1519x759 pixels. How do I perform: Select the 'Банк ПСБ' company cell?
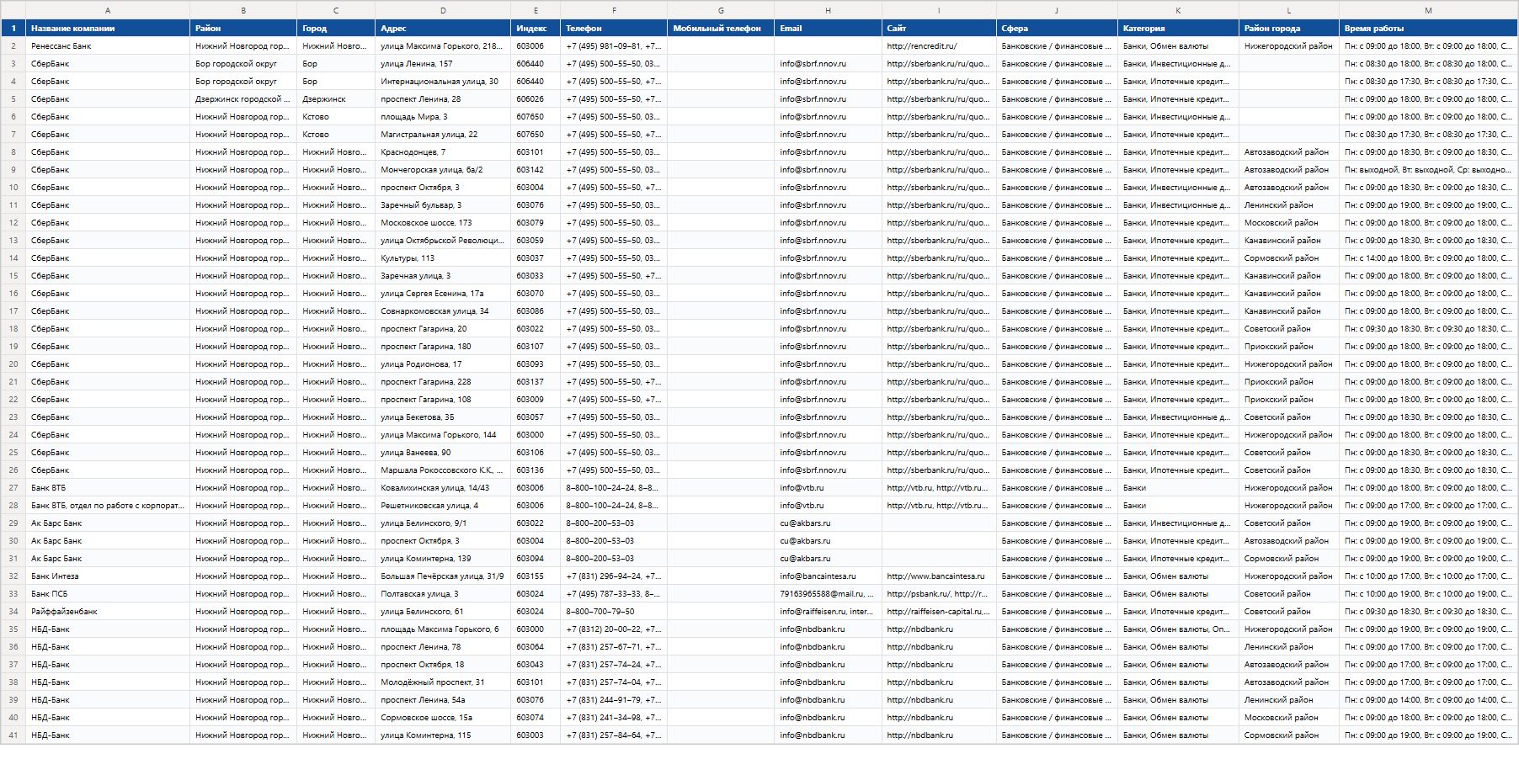click(108, 594)
